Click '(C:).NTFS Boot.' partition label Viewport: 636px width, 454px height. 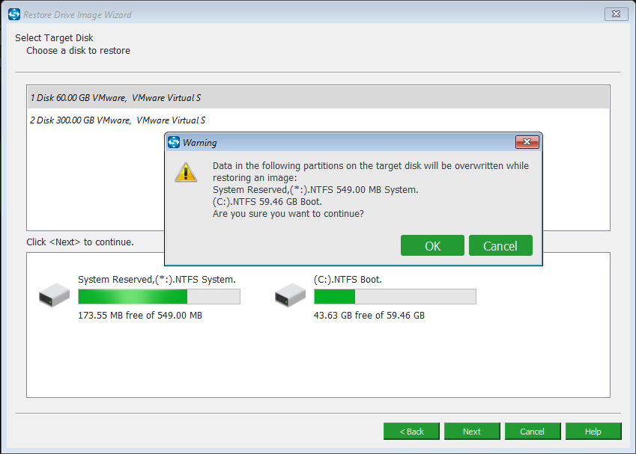(x=348, y=280)
